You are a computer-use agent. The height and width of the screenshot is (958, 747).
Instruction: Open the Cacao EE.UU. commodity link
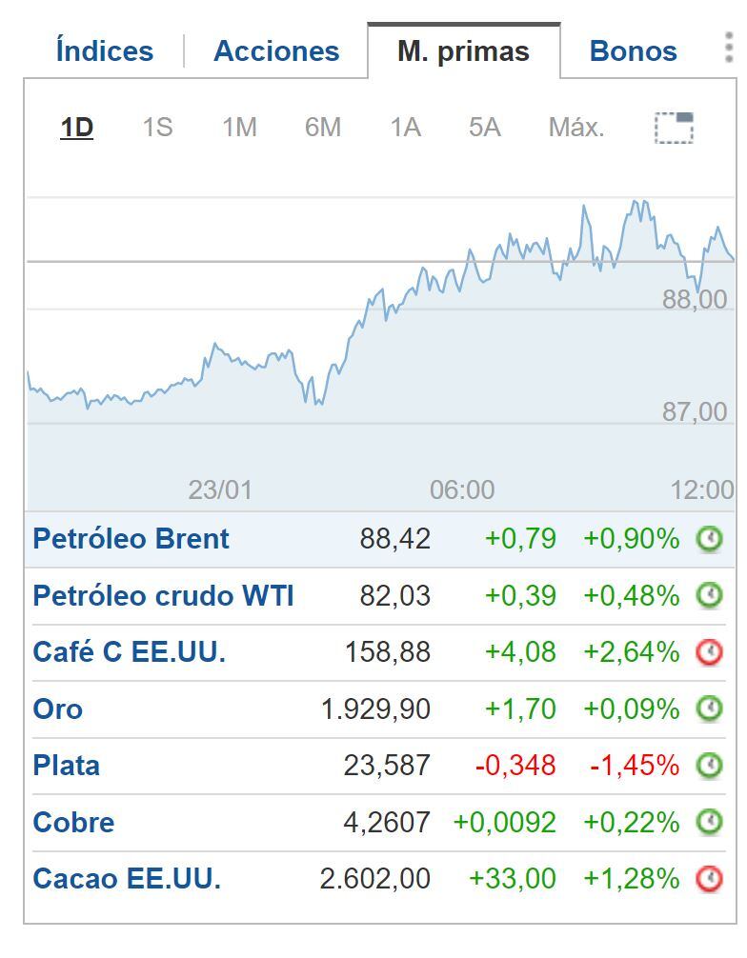(127, 879)
